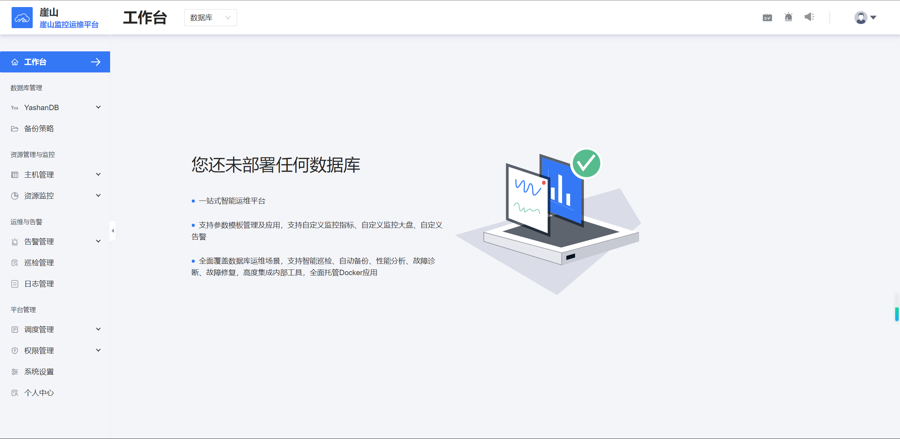Click the 工作台 right arrow icon

pos(96,62)
